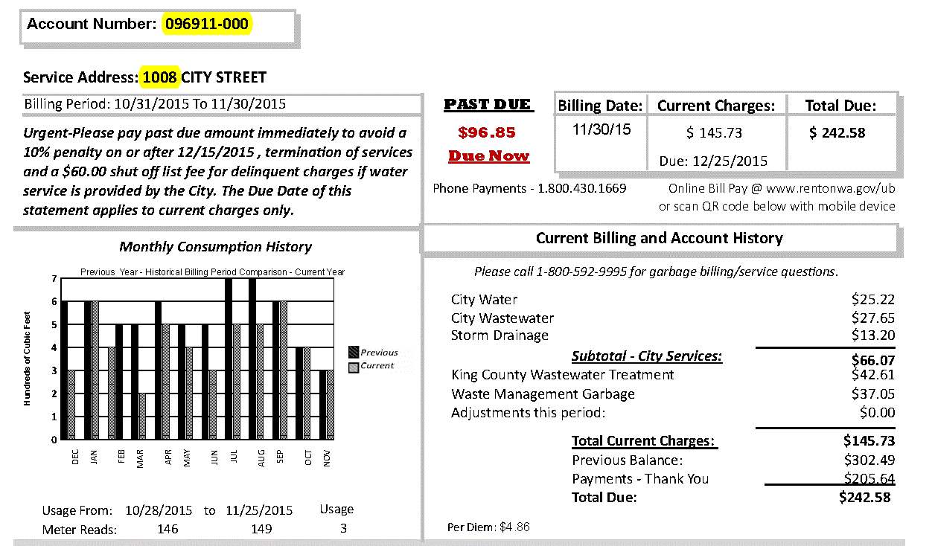Select the City Water charge $25.22
This screenshot has height=546, width=935.
[873, 300]
